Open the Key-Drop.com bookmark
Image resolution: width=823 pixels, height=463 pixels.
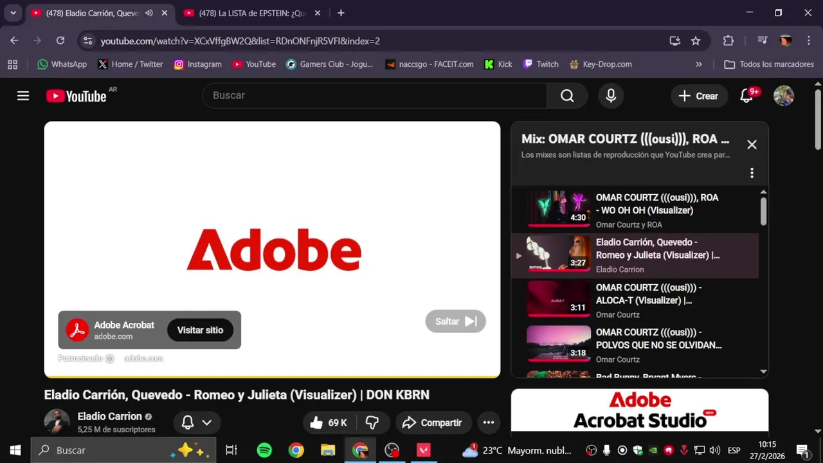601,64
